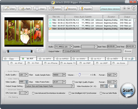Open the CPU Core Use dropdown
Viewport: 138px width, 109px height.
(26, 93)
